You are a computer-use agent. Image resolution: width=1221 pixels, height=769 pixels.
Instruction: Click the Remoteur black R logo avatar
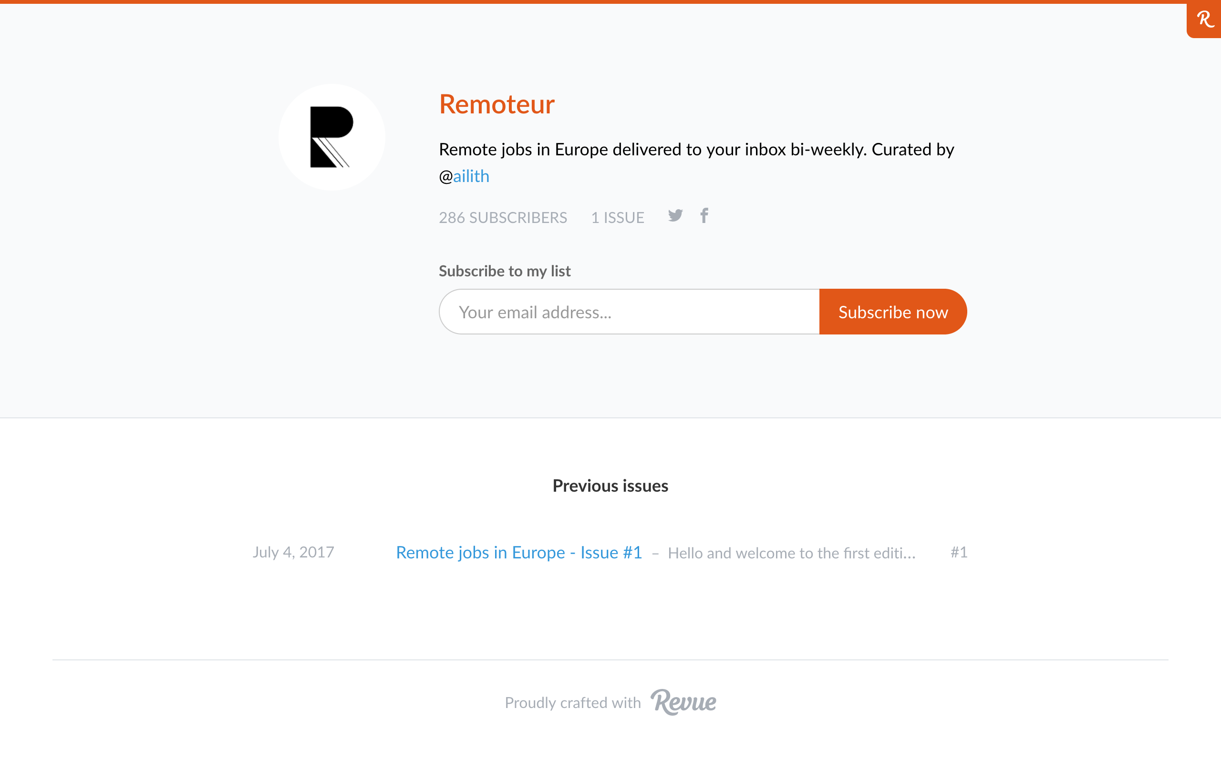[x=331, y=137]
